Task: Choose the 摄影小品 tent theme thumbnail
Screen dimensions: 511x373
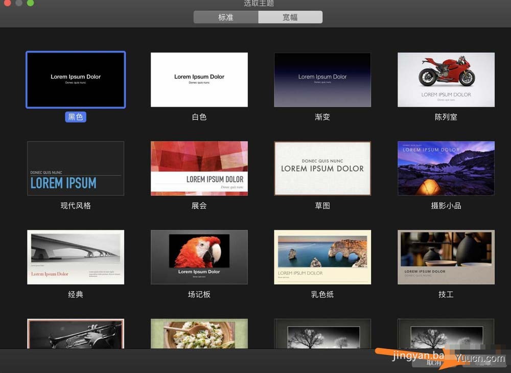Action: pos(446,168)
